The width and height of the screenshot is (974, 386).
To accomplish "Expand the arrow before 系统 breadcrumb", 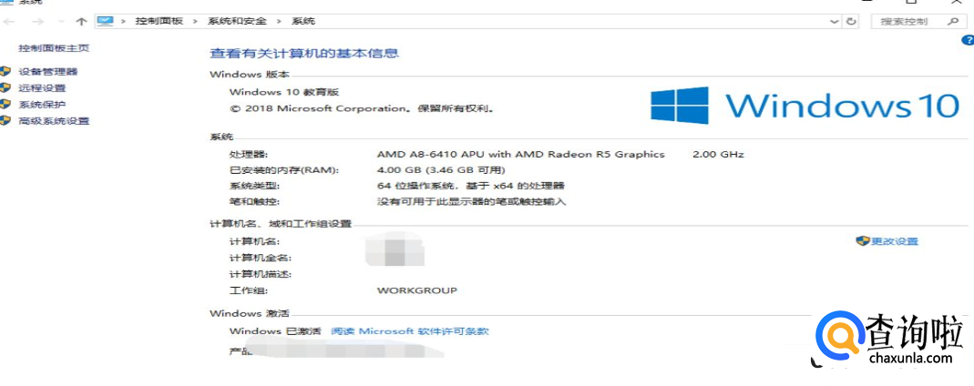I will pyautogui.click(x=279, y=21).
